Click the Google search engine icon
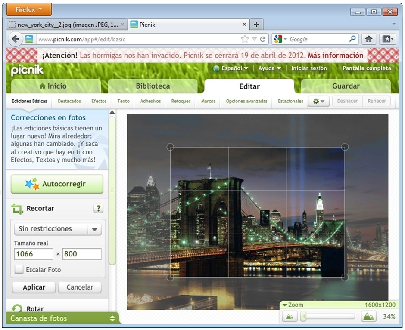The image size is (405, 330). (x=277, y=39)
